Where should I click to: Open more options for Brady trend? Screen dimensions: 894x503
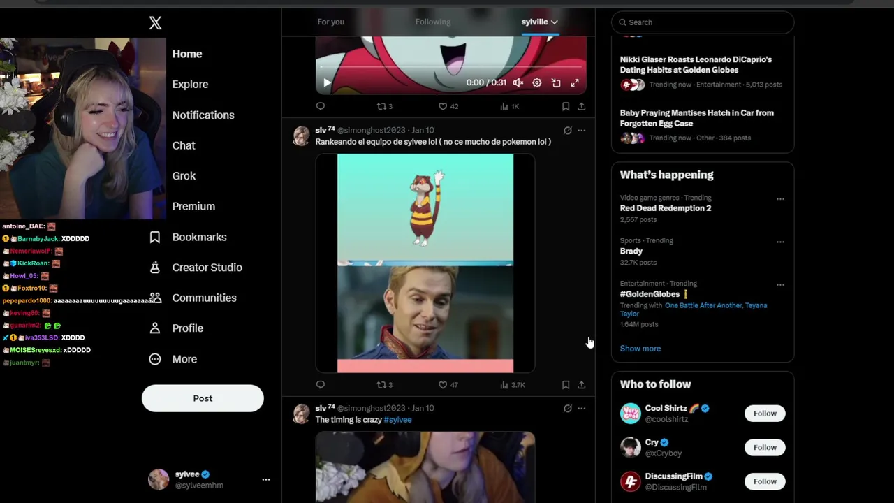[780, 242]
